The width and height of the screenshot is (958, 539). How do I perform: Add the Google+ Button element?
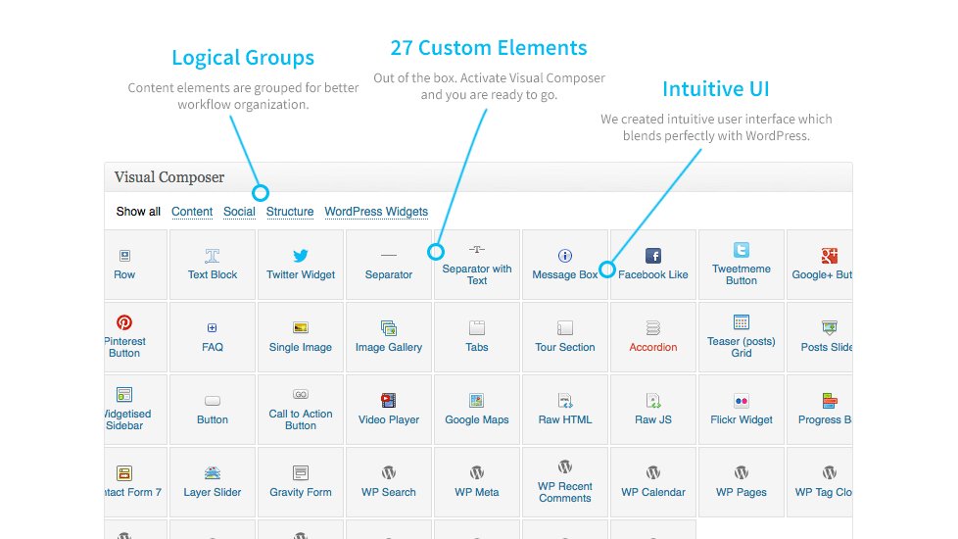click(x=819, y=265)
